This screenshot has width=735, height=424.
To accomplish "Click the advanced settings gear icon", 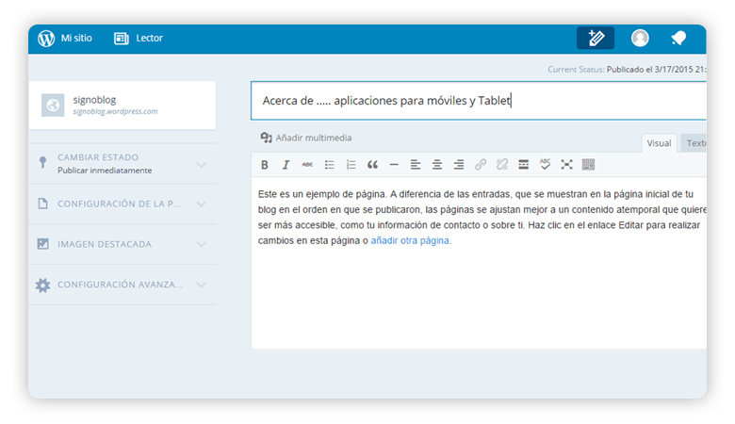I will click(42, 285).
